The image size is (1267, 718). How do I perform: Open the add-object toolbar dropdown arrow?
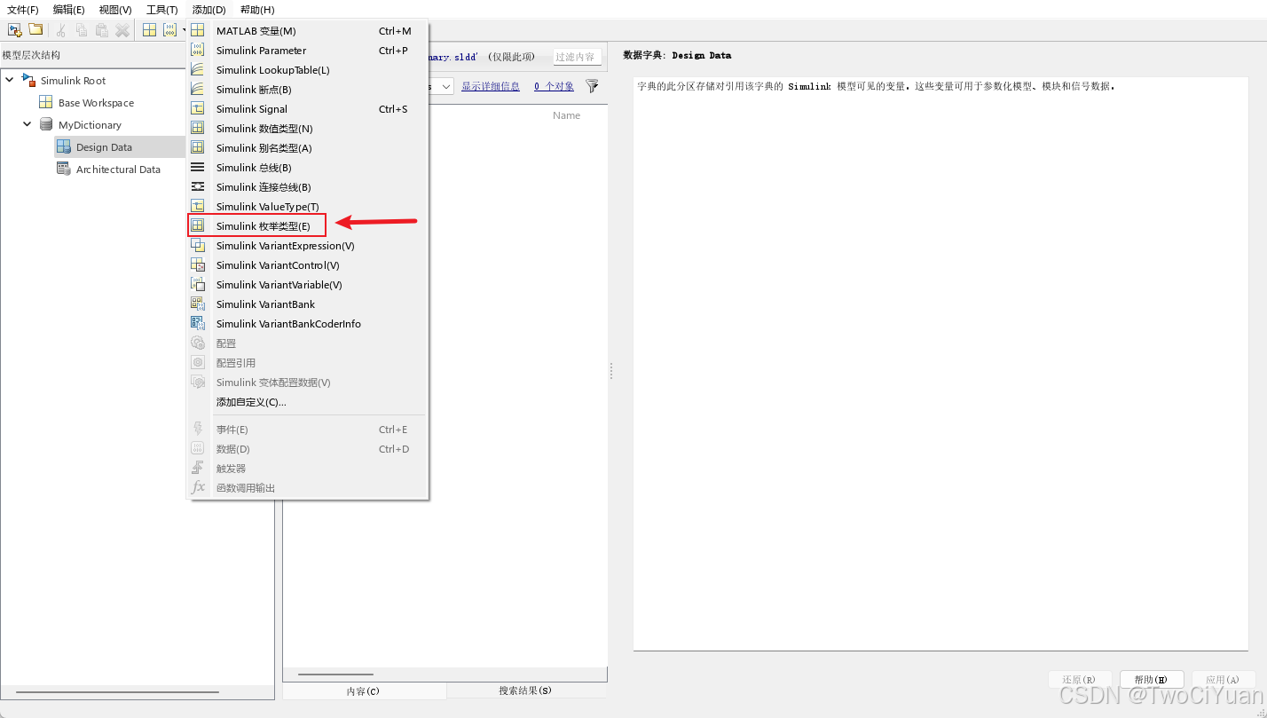184,30
